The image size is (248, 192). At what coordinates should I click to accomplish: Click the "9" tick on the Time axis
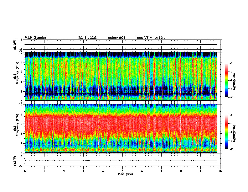click(200, 171)
